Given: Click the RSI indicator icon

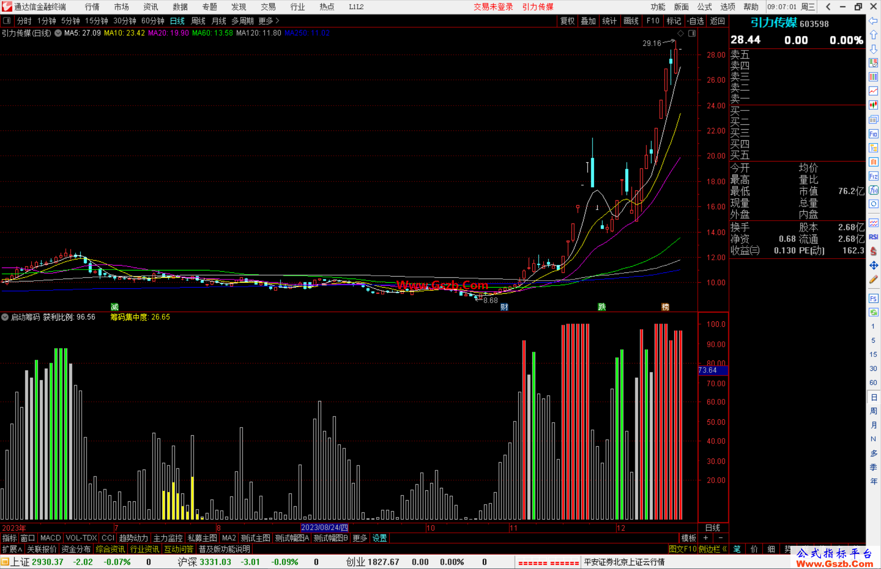Looking at the screenshot, I should [x=873, y=237].
